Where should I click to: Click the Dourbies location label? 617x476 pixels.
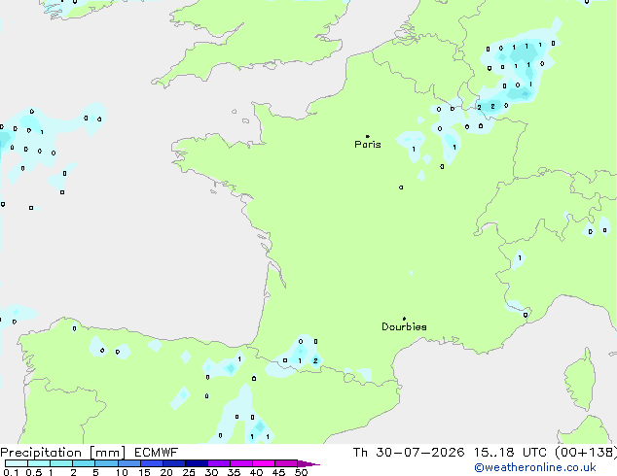pos(404,326)
